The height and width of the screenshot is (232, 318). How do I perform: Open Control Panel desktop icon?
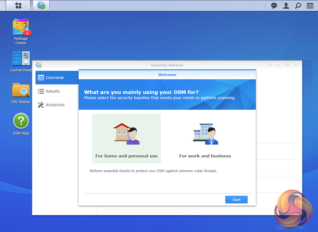point(21,62)
